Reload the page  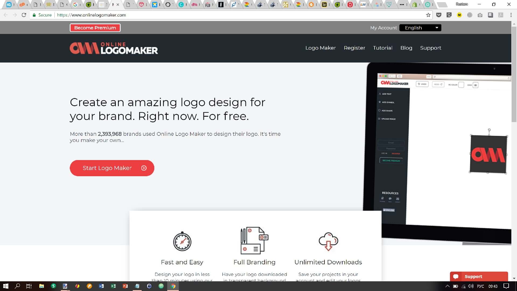tap(24, 15)
